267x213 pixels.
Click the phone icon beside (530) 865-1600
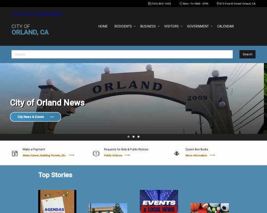[149, 4]
